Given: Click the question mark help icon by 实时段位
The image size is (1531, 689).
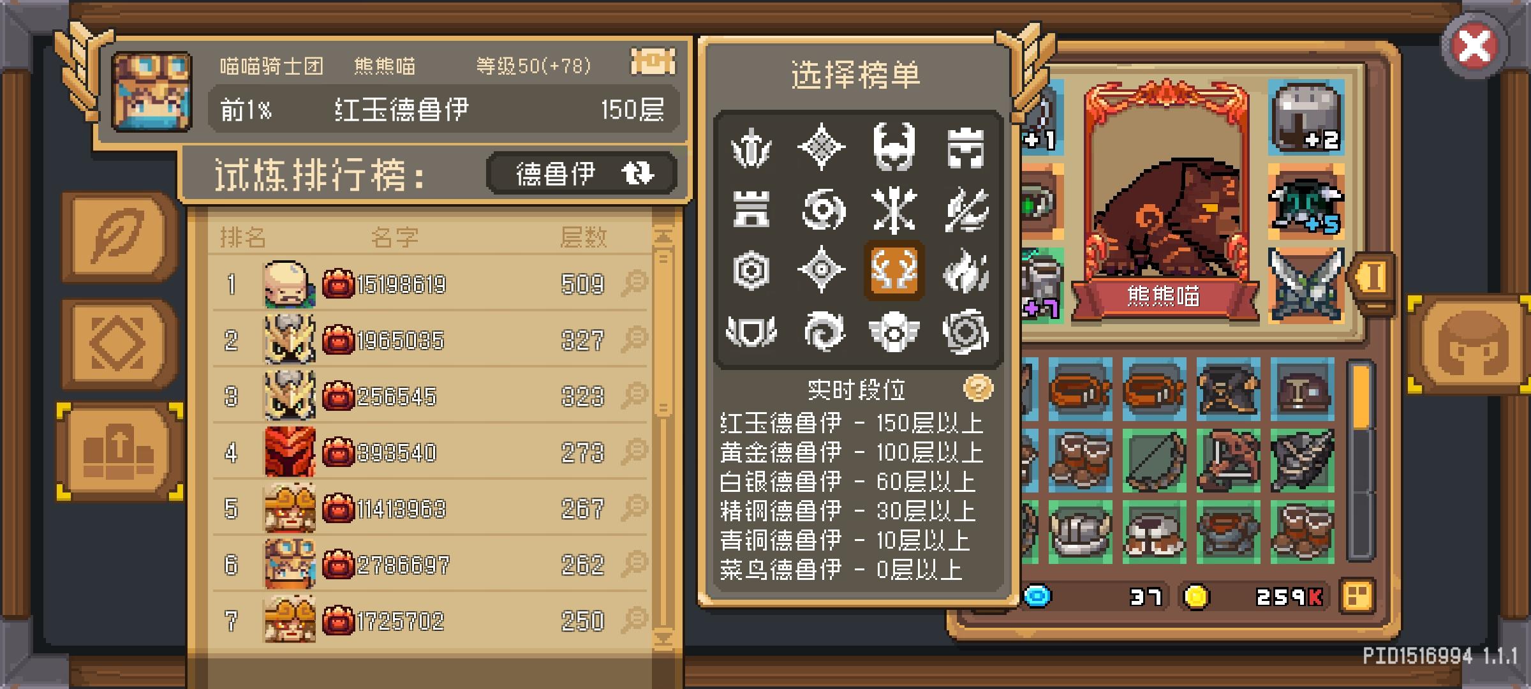Looking at the screenshot, I should click(x=978, y=387).
